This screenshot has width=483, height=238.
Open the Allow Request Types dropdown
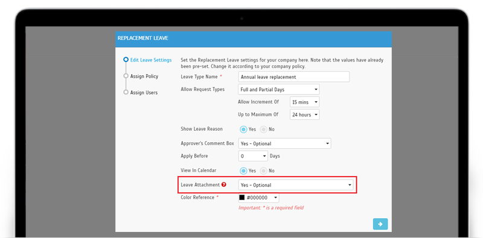279,90
